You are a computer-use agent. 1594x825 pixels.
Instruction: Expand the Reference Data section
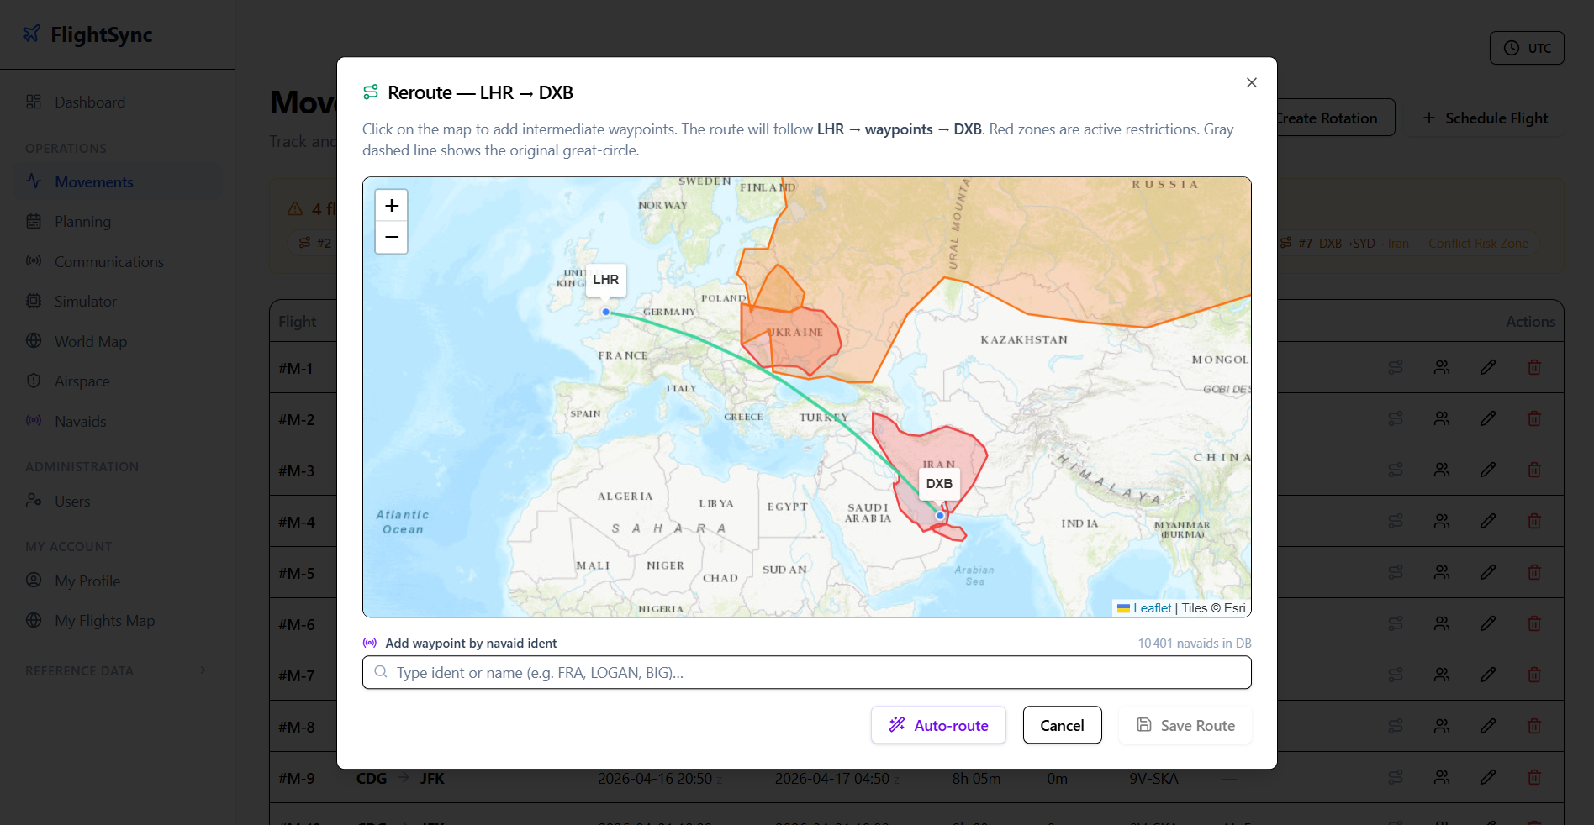(116, 670)
